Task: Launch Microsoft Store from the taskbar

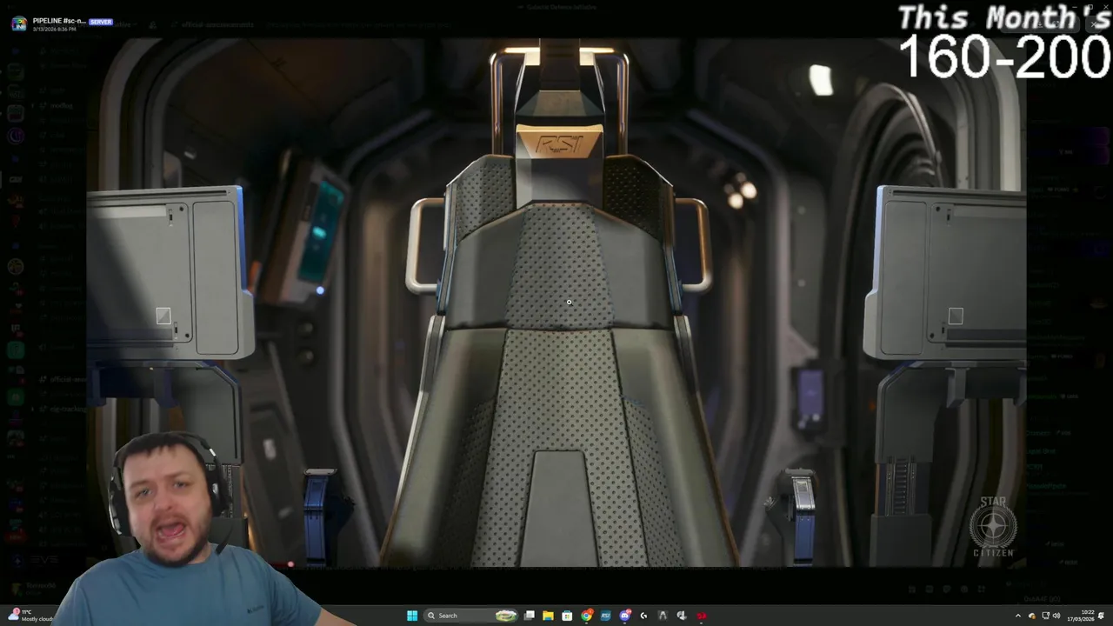Action: [x=567, y=616]
